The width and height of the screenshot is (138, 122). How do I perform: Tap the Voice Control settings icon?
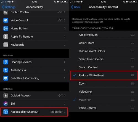pos(6,20)
